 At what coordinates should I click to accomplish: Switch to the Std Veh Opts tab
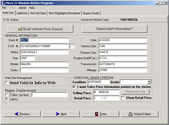pos(38,13)
